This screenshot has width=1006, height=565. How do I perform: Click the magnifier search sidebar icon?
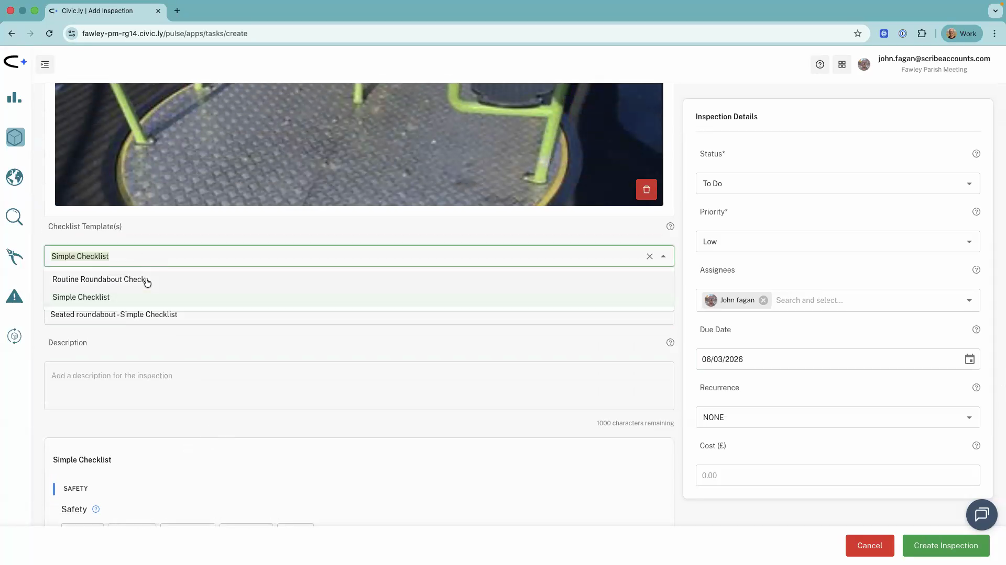15,217
